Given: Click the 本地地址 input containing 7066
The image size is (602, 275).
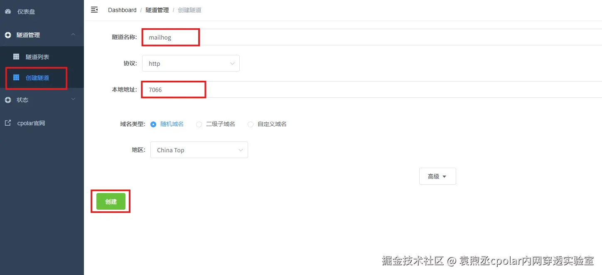Looking at the screenshot, I should [372, 89].
